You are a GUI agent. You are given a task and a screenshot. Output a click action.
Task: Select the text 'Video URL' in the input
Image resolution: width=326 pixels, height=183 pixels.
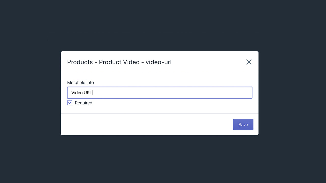(x=81, y=93)
